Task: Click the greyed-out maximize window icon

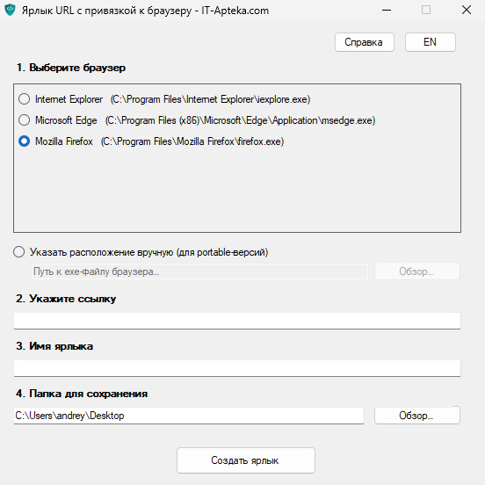Action: 426,10
